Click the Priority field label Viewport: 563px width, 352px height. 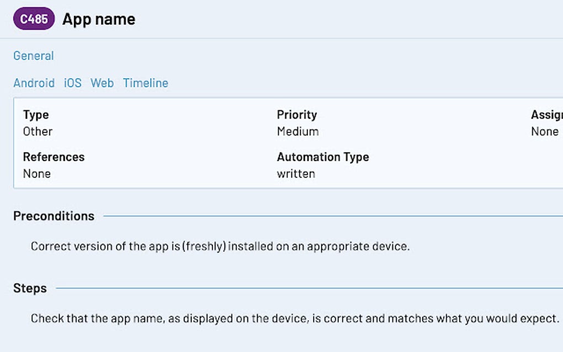click(x=297, y=115)
